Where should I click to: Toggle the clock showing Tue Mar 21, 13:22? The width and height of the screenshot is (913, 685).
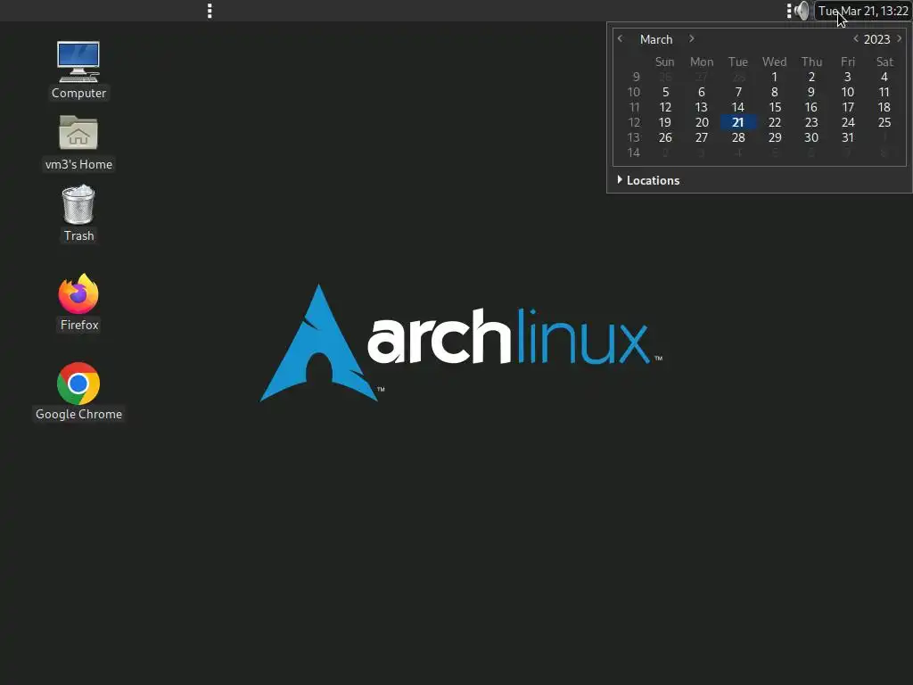tap(863, 11)
